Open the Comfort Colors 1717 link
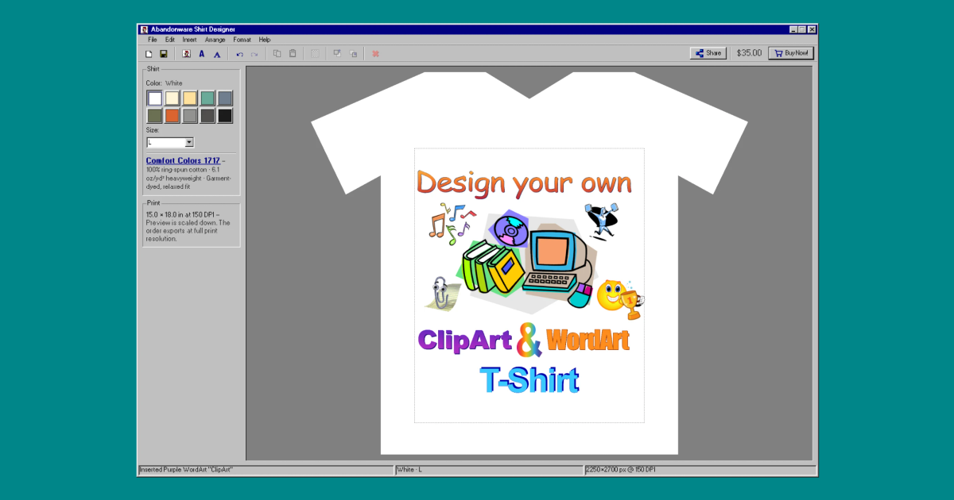954x500 pixels. [x=183, y=160]
